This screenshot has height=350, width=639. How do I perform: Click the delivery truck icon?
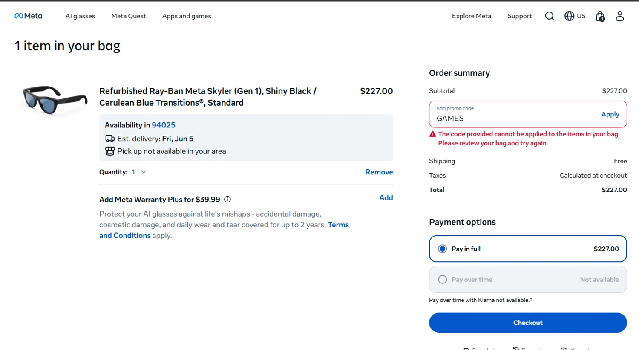pyautogui.click(x=110, y=139)
